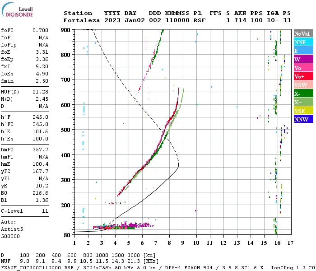316x271 pixels.
Task: Click the h`Es value 100.0
Action: (x=40, y=139)
